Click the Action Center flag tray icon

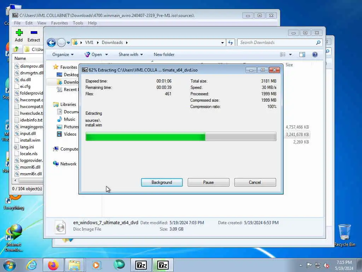(x=309, y=265)
